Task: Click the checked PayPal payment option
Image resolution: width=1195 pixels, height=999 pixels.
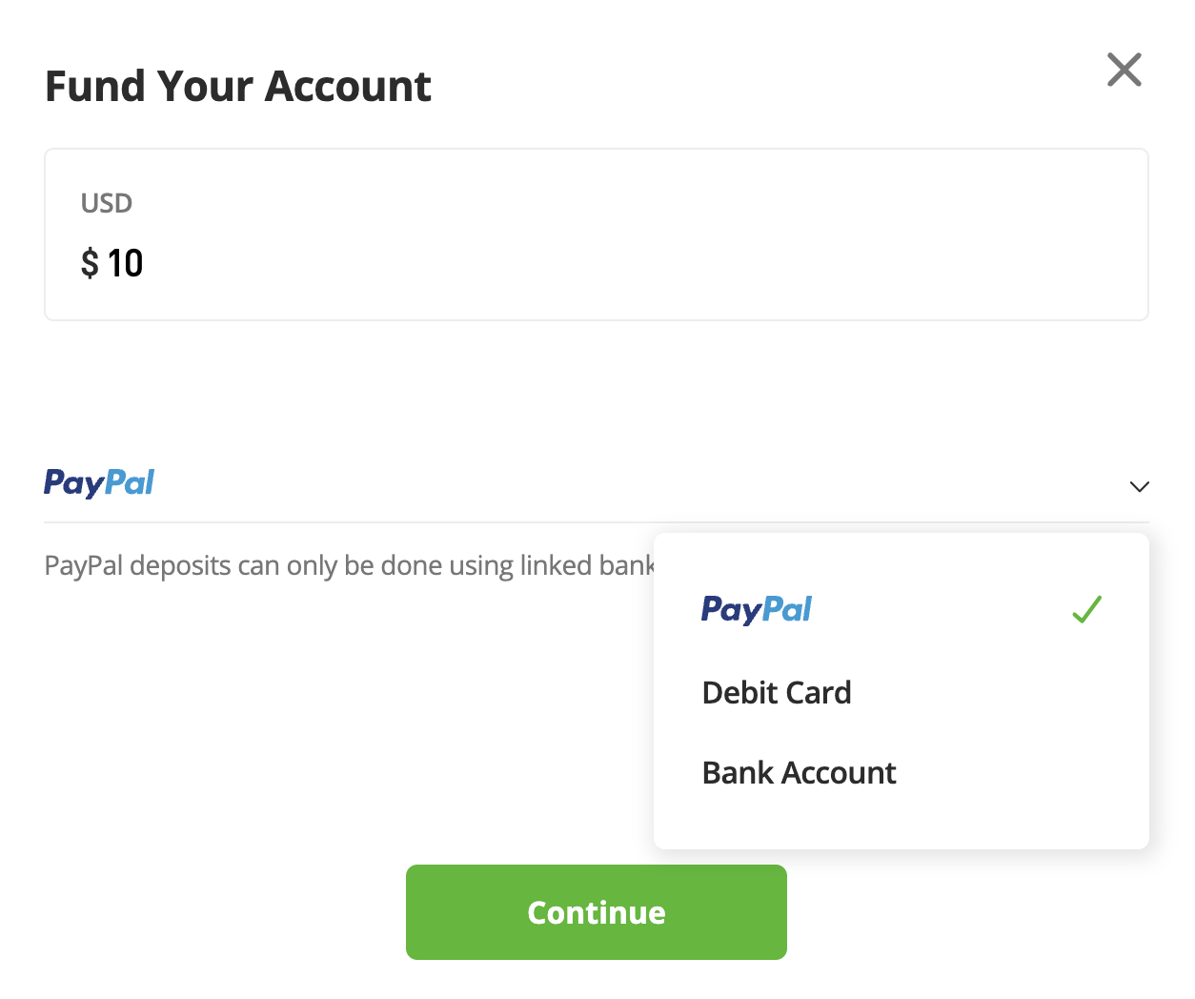Action: [858, 609]
